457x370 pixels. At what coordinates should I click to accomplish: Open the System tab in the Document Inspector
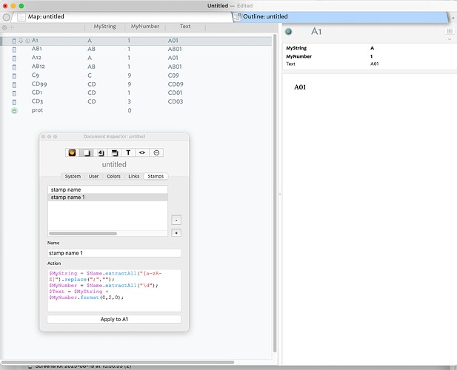(73, 176)
